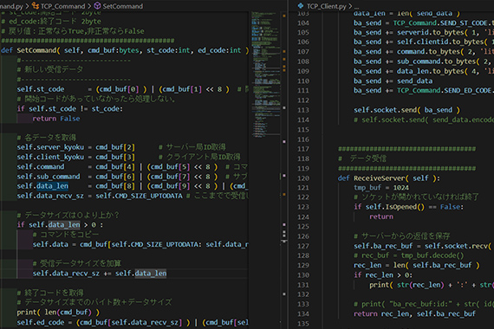Screen dimensions: 494x329
Task: Click 'def ReceiveServer( self ):' definition
Action: (x=389, y=178)
